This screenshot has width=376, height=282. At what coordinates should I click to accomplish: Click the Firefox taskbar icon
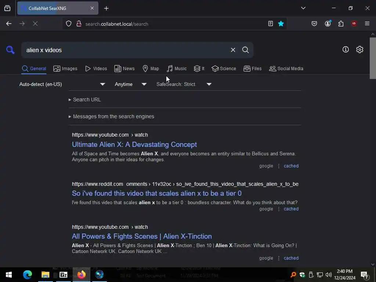[x=81, y=275]
